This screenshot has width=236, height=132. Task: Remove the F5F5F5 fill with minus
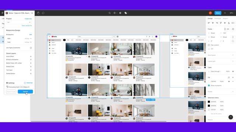(233, 81)
